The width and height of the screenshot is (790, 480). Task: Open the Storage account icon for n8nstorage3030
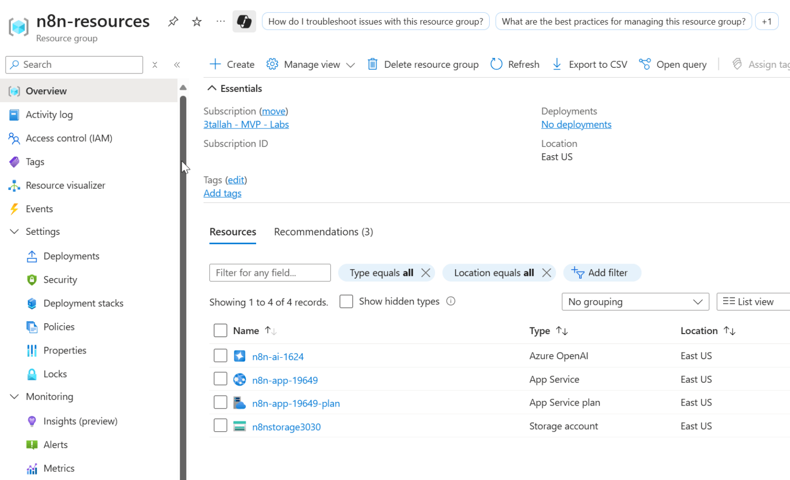tap(240, 426)
